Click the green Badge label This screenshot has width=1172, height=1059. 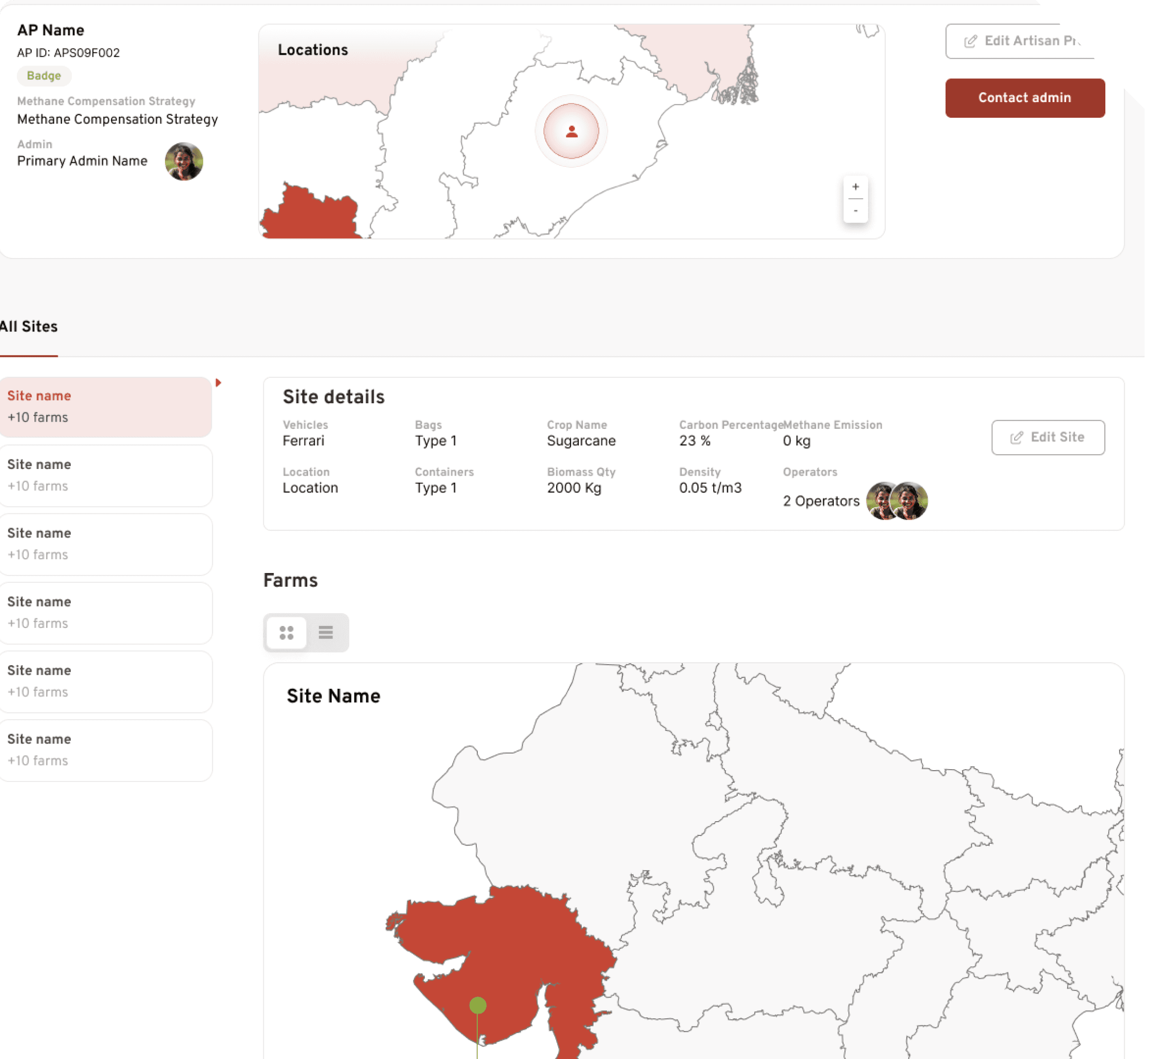(43, 76)
